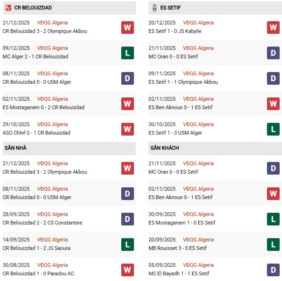Click the CR BELOUIZDAD team header

(x=33, y=8)
